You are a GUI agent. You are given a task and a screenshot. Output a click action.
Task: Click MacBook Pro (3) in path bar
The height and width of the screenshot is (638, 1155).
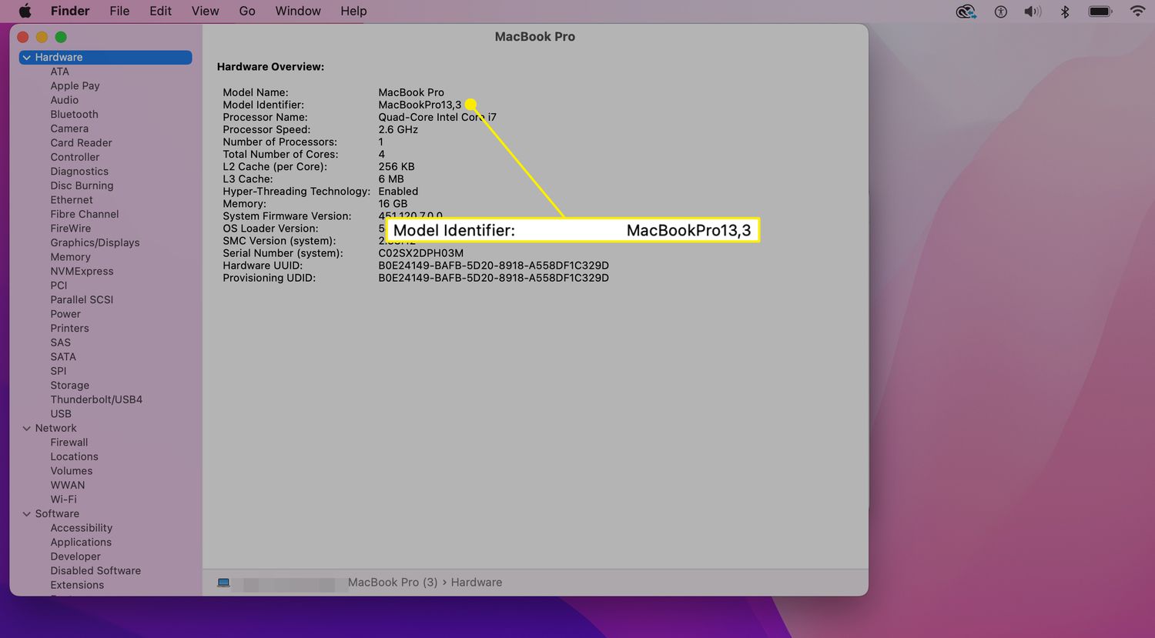coord(393,583)
